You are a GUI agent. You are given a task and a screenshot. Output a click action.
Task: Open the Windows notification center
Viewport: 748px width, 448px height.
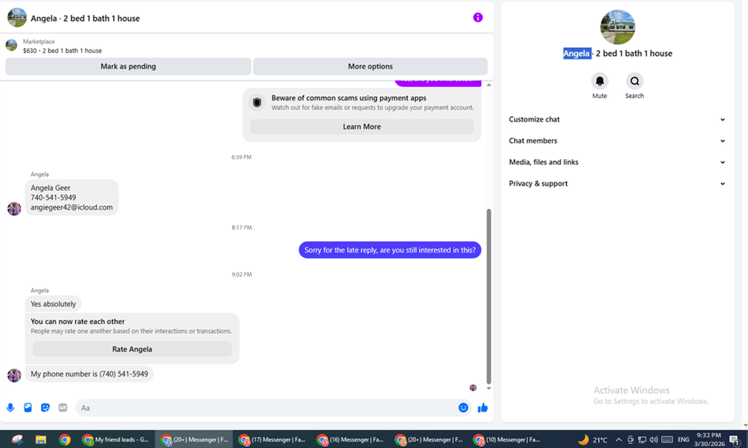735,440
